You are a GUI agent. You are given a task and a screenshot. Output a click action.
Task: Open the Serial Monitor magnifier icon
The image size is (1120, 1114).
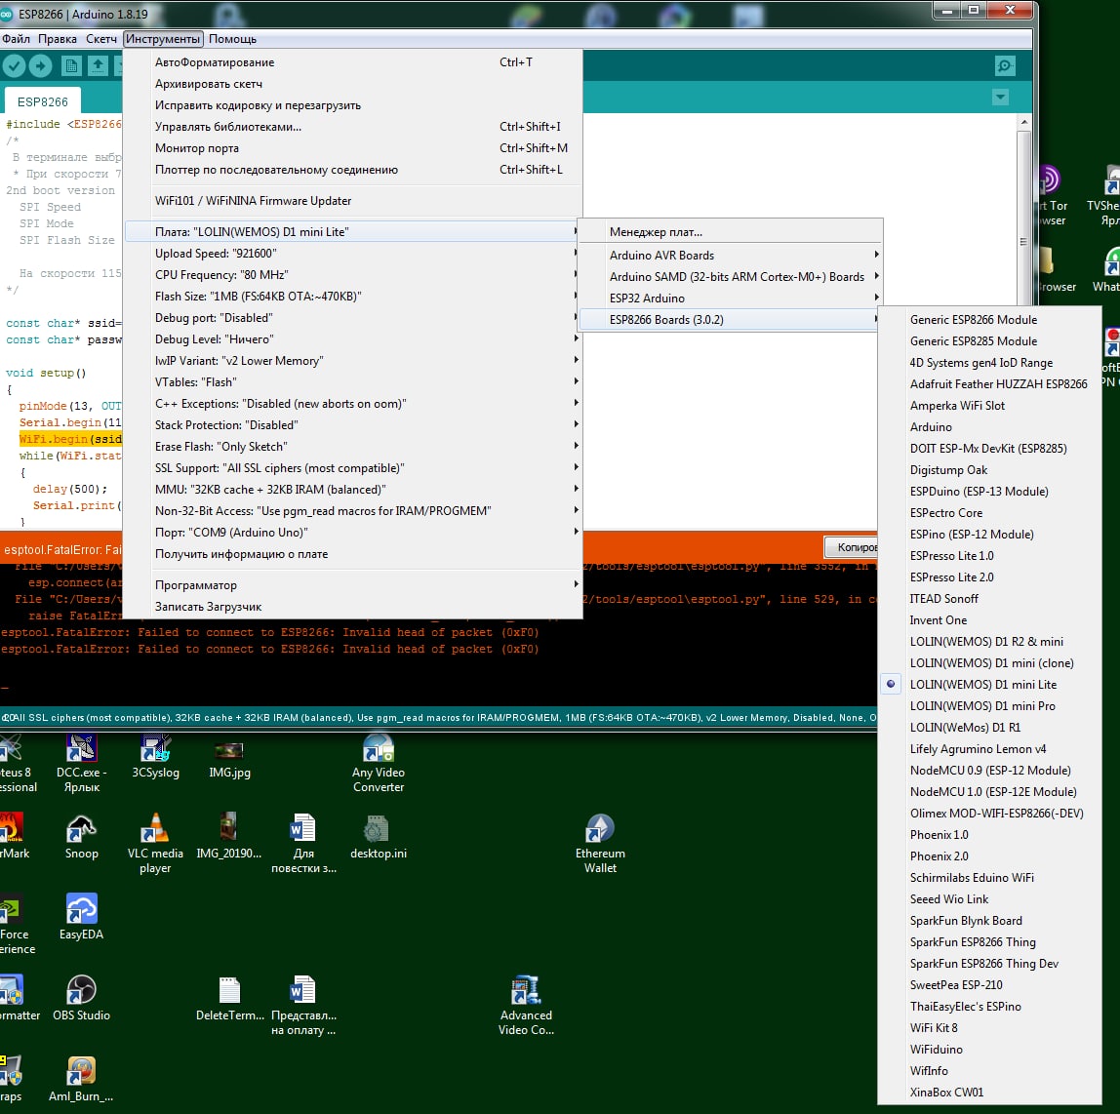1005,65
